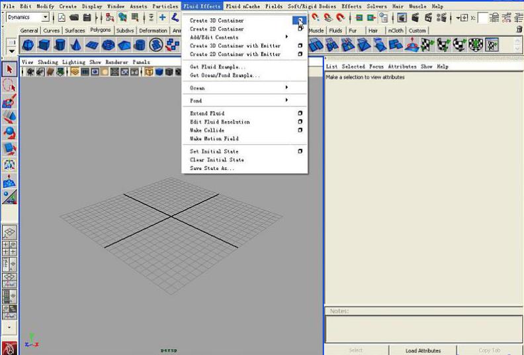Select the Universal Manipulator tool
Screen dimensions: 524x355
(x=9, y=165)
